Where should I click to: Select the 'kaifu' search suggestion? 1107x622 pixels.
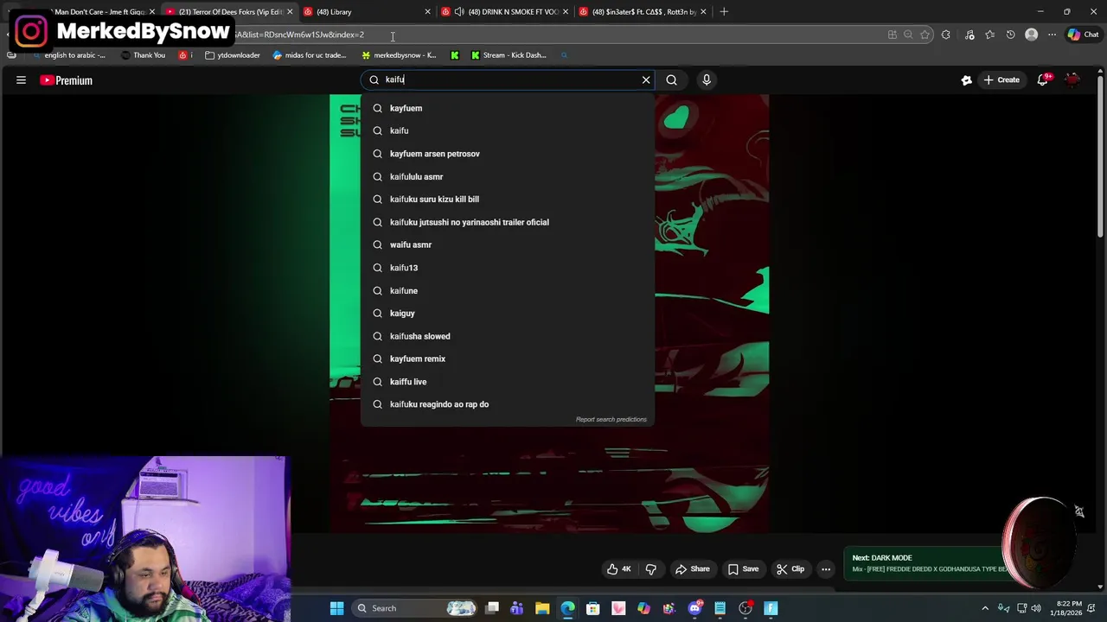click(508, 130)
